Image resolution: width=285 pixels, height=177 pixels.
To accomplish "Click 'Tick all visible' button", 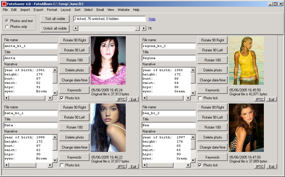I will point(55,19).
